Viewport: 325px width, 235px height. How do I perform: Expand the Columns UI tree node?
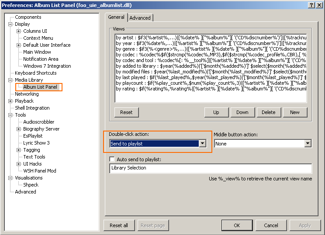[19, 31]
